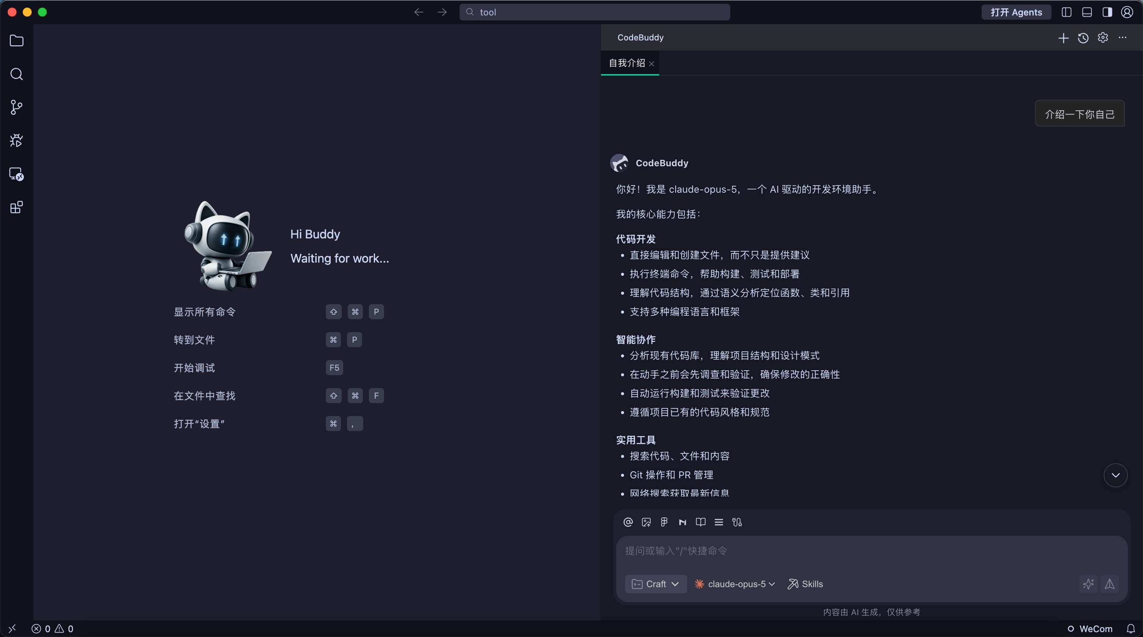Open chat history clock icon

click(1083, 38)
